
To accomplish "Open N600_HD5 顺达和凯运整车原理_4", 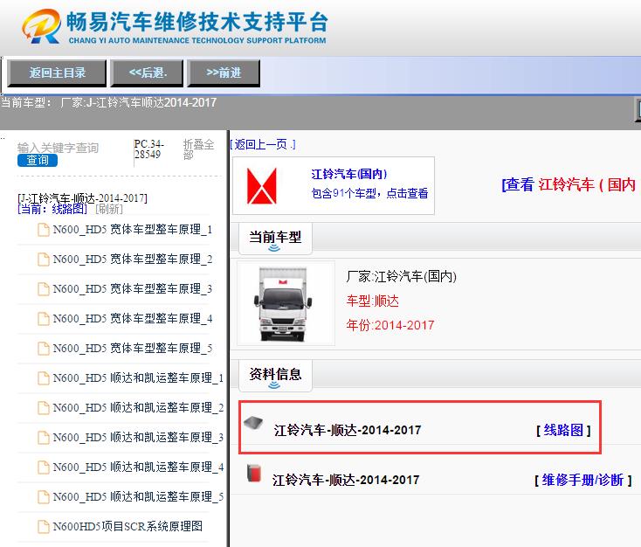I will coord(138,467).
